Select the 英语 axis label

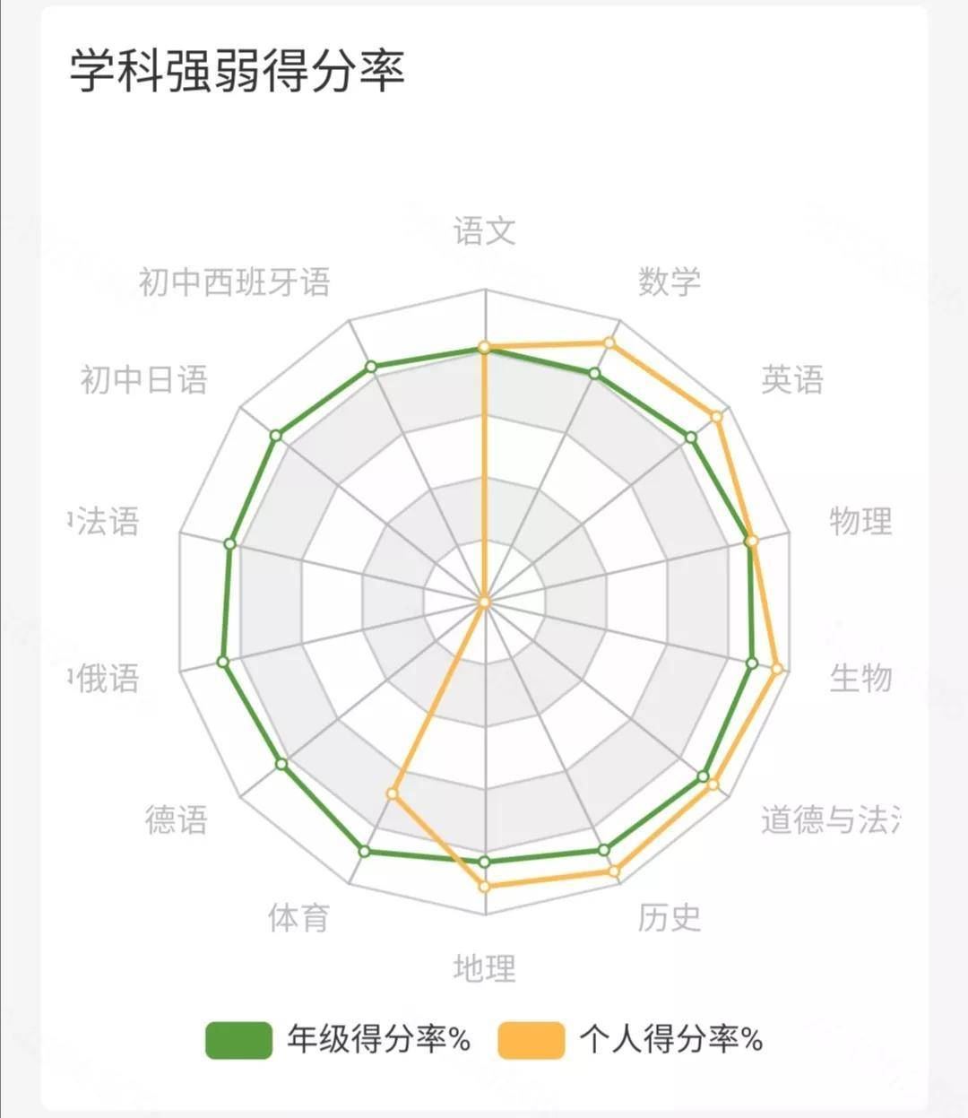pos(792,379)
